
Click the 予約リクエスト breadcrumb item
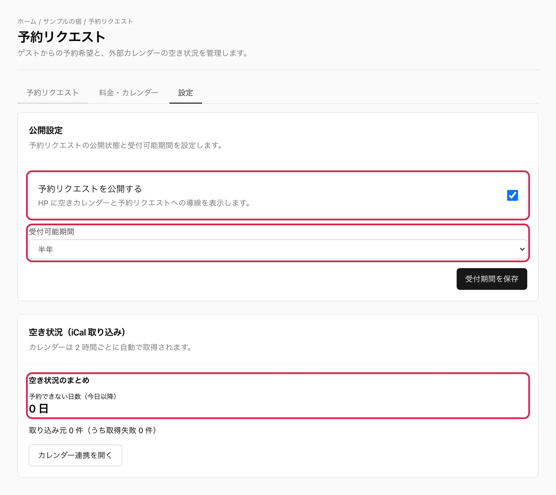click(x=111, y=22)
